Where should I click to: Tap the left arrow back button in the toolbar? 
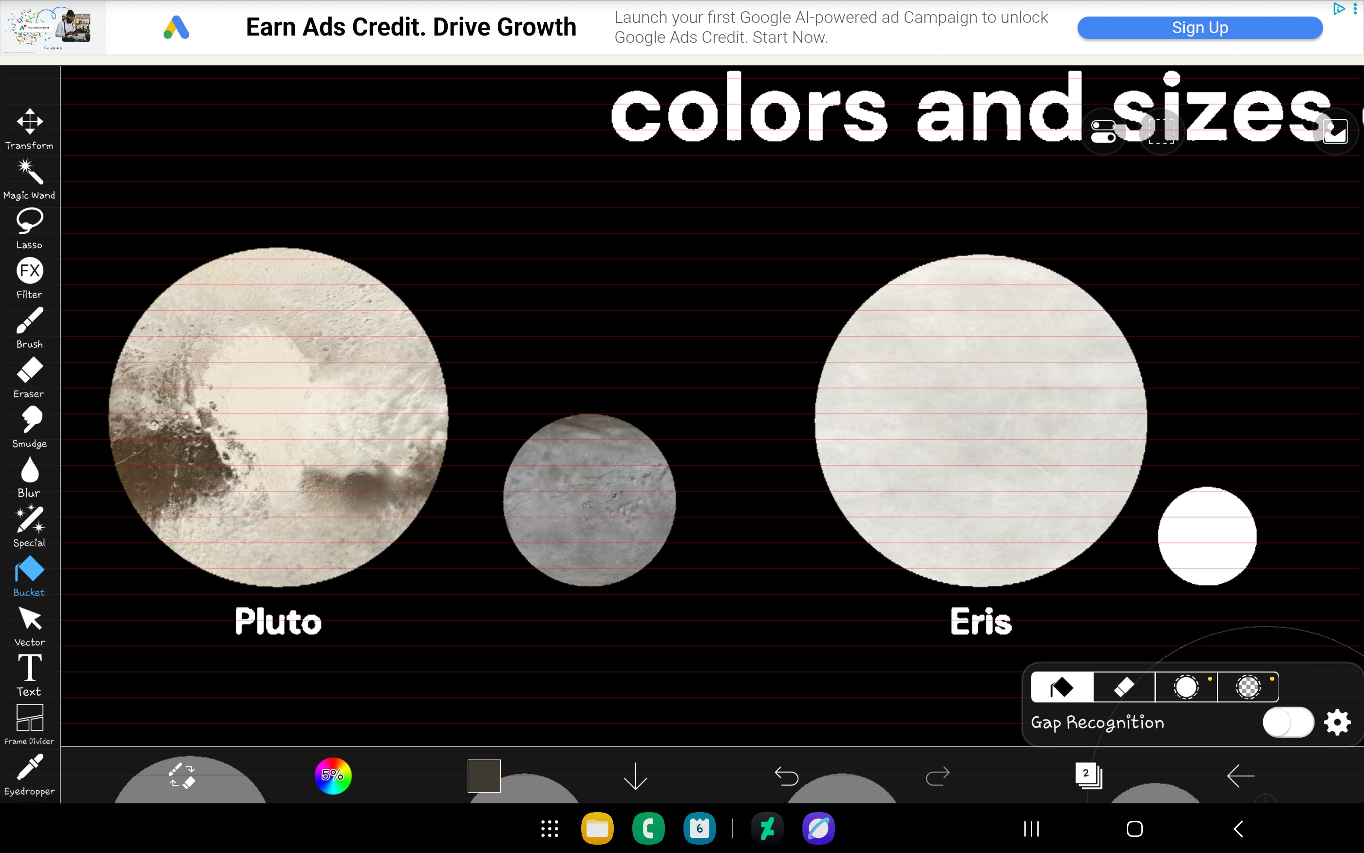1240,776
